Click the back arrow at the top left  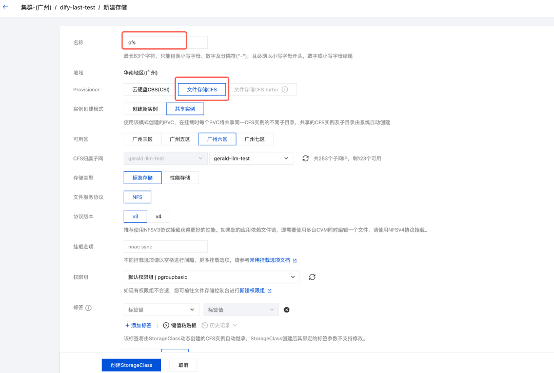(x=6, y=7)
